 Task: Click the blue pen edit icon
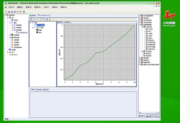click(x=47, y=19)
